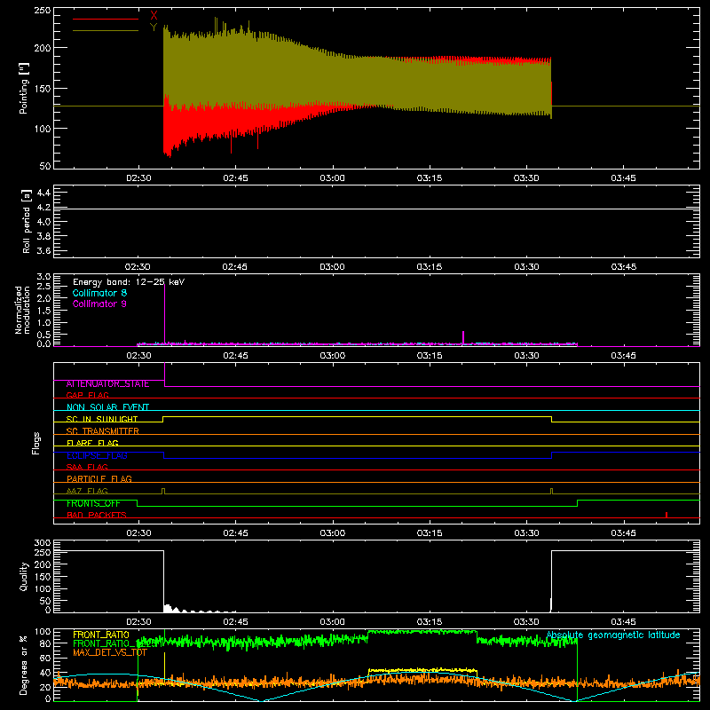The width and height of the screenshot is (710, 710).
Task: Click the 'Quality' vertical axis title
Action: click(x=24, y=576)
